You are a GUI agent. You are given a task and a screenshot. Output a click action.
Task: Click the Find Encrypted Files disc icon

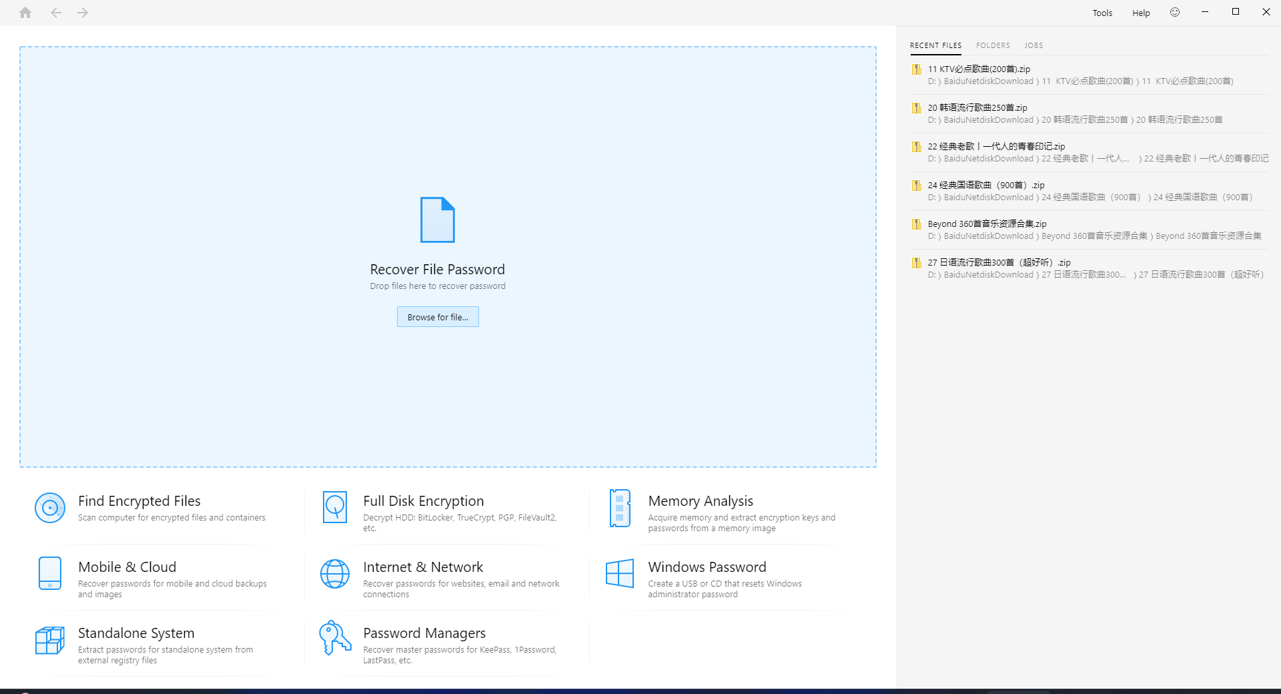coord(50,508)
